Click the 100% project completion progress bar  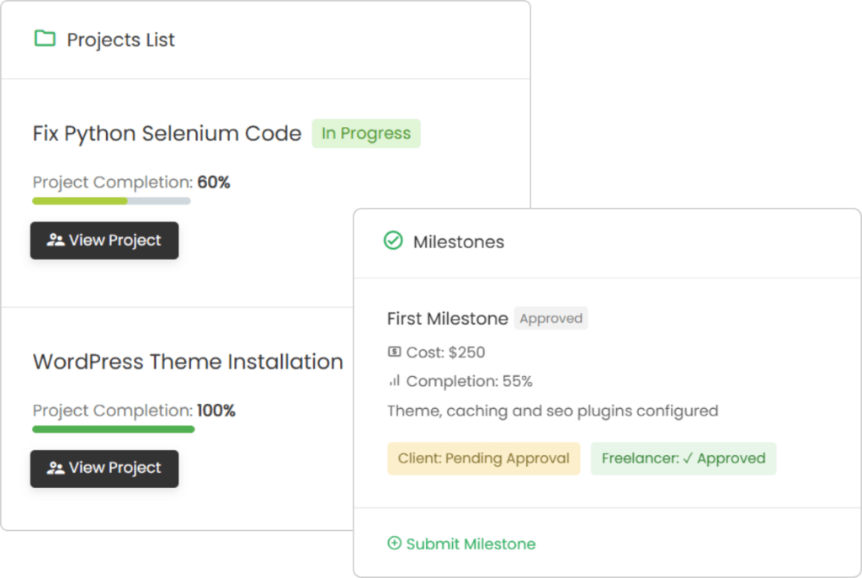[113, 429]
